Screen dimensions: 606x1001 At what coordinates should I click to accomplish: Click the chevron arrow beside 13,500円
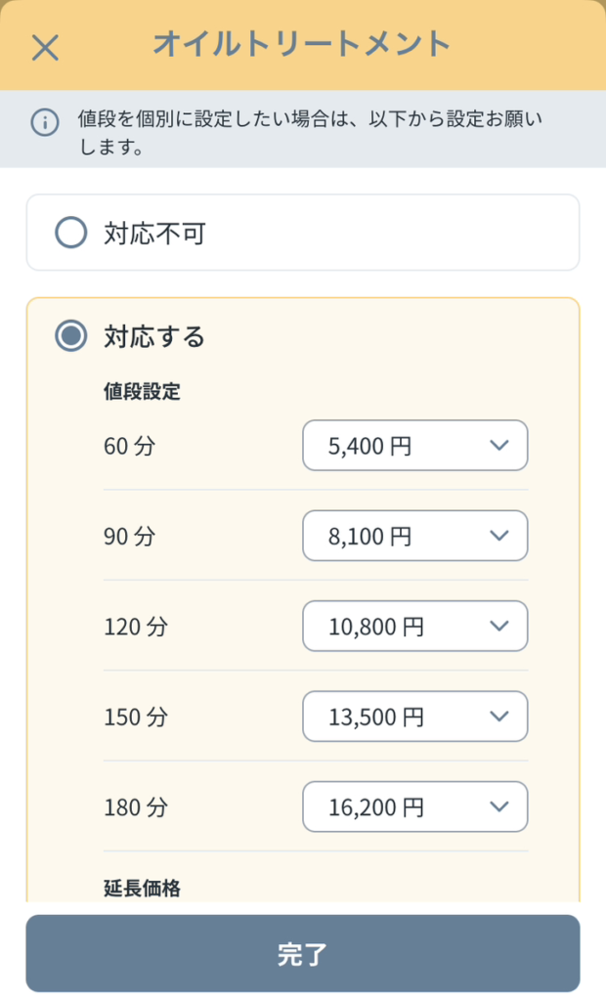tap(499, 717)
